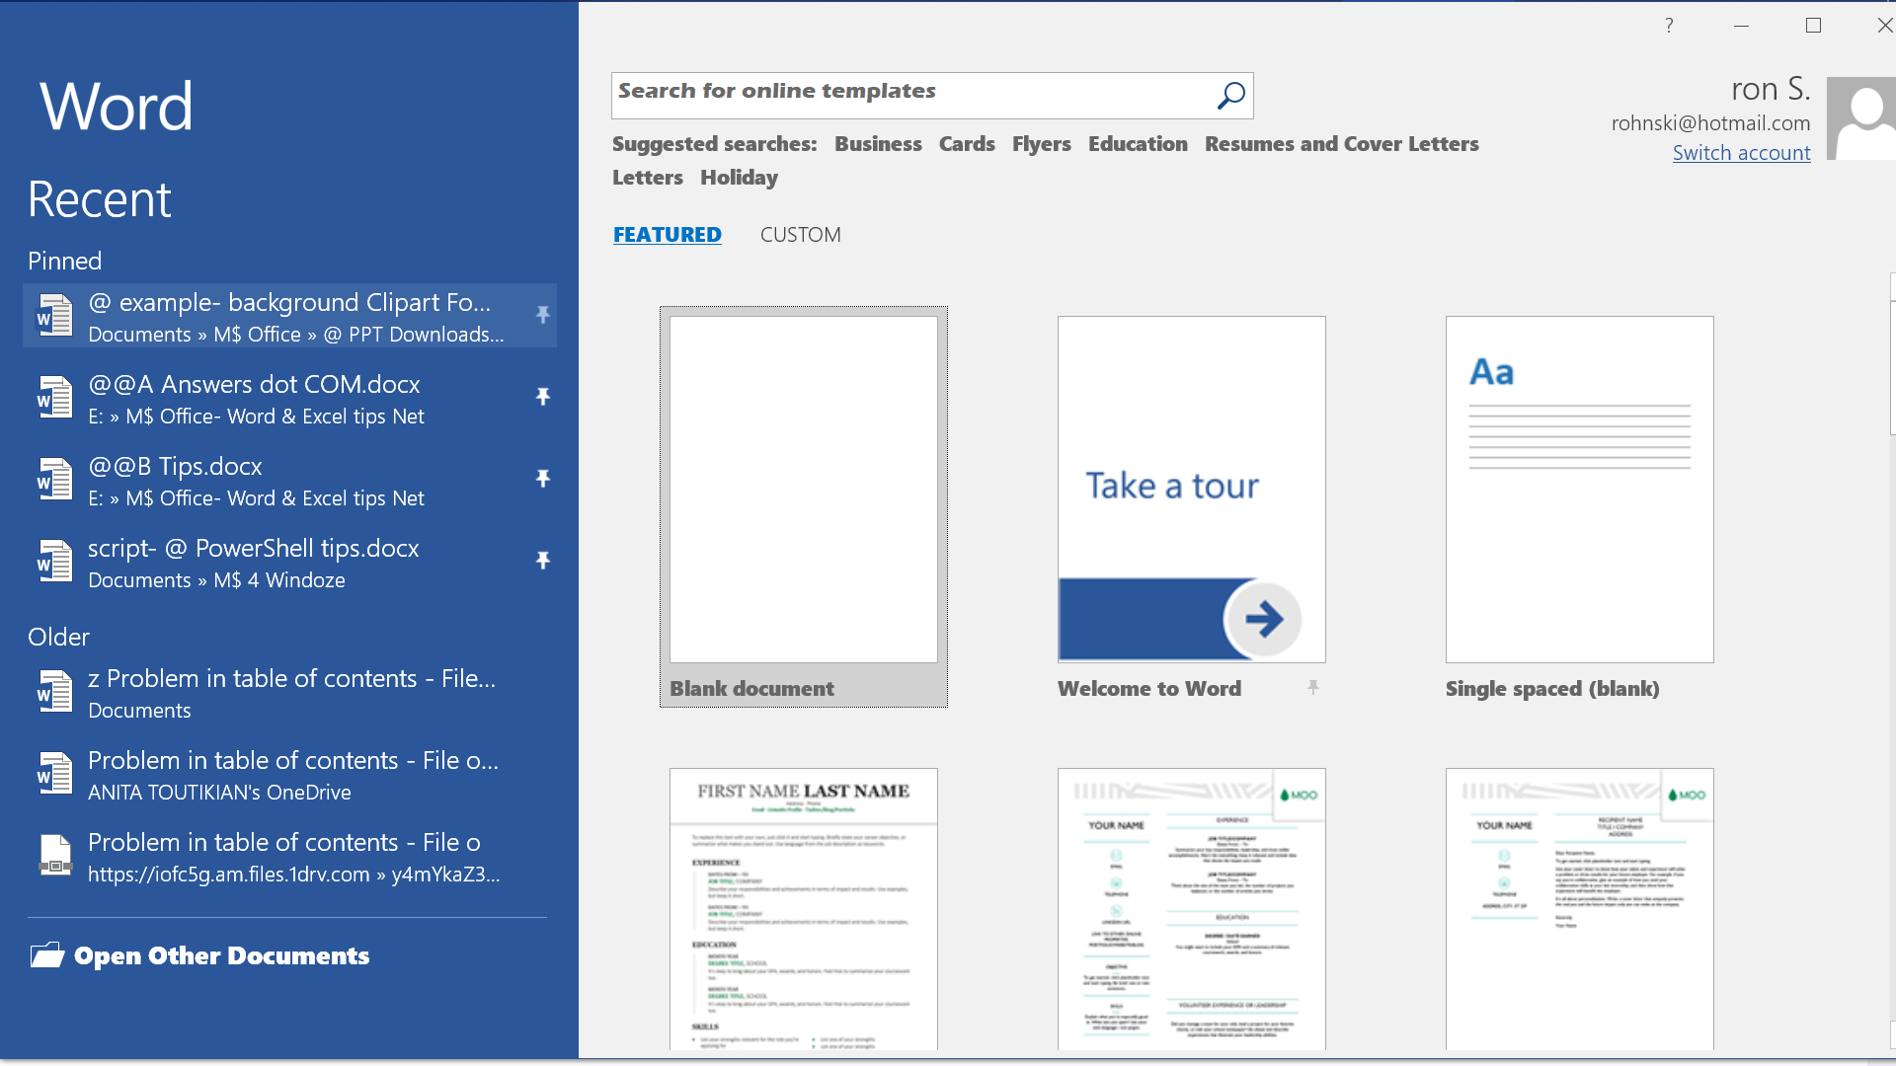Viewport: 1896px width, 1066px height.
Task: Open @@B Tips.docx
Action: (x=289, y=480)
